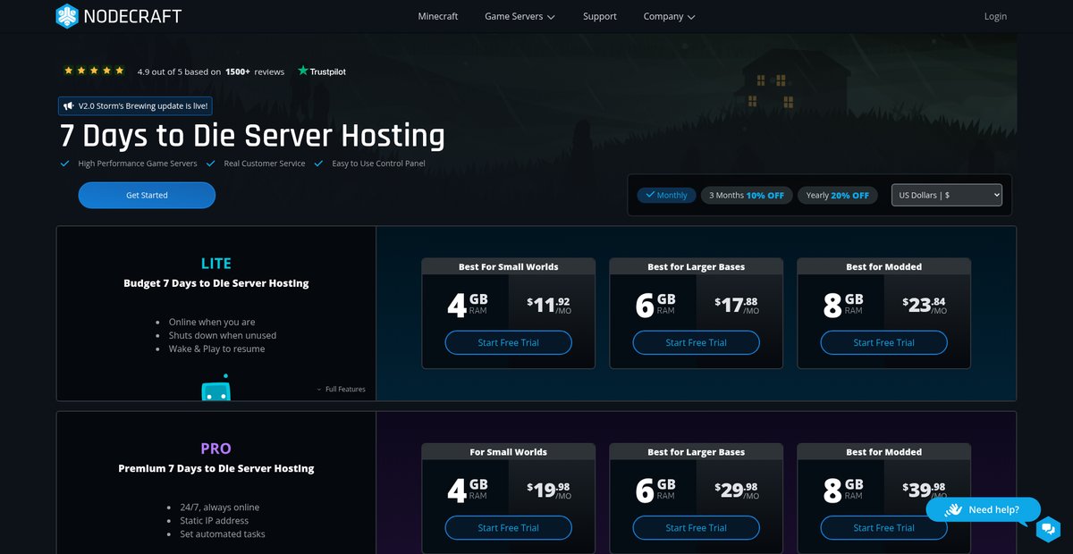Click the Nodecraft hexagon logo icon
This screenshot has width=1073, height=554.
pyautogui.click(x=67, y=16)
